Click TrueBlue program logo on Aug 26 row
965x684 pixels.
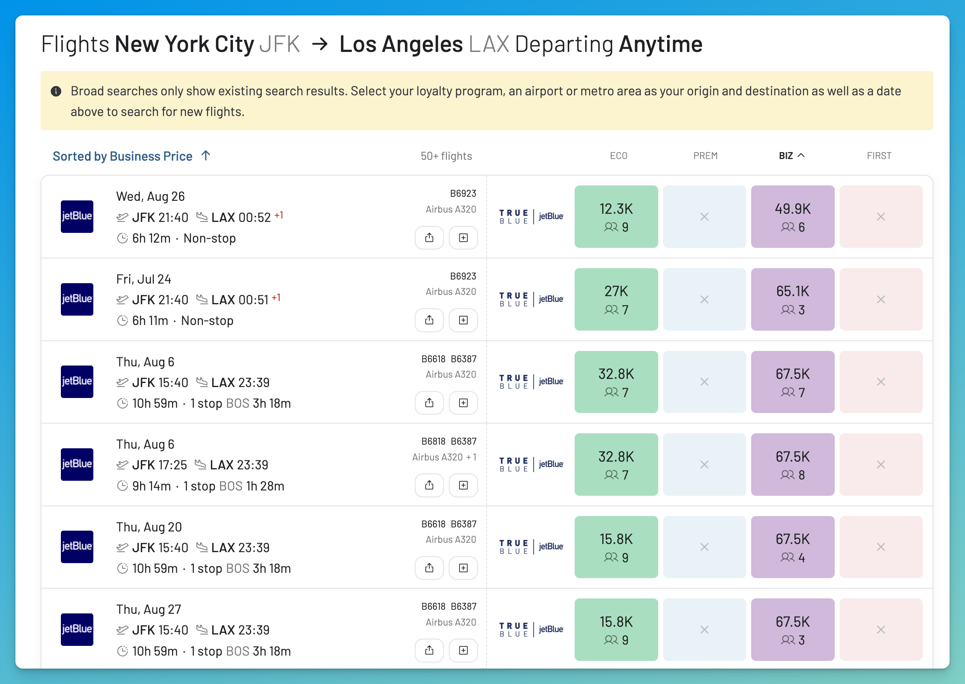(531, 217)
